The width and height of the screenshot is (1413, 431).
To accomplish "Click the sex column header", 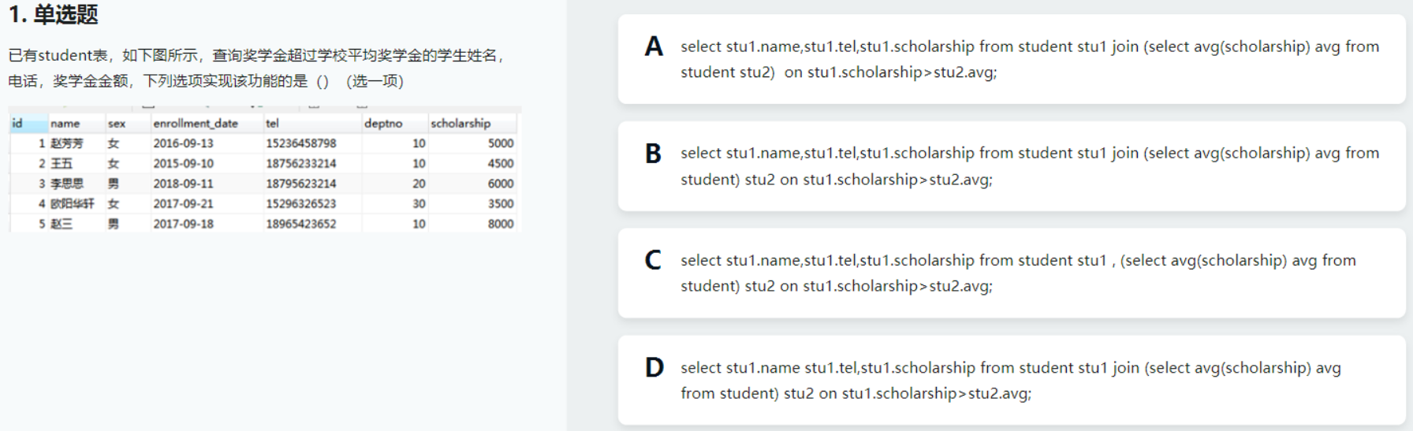I will 117,124.
